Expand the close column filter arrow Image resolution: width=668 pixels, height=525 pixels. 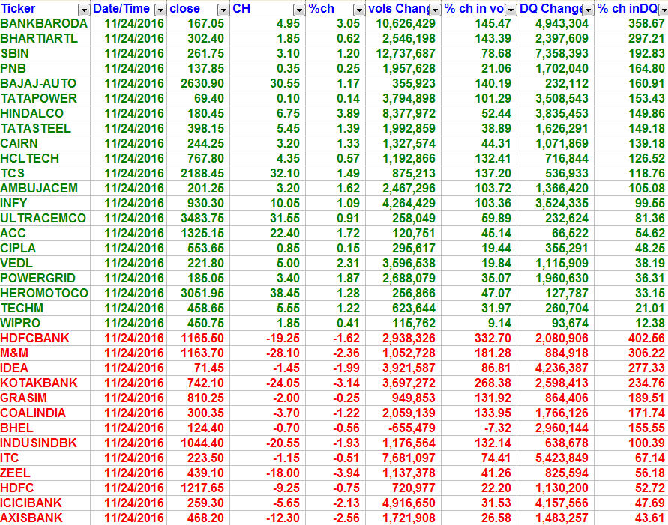[223, 9]
